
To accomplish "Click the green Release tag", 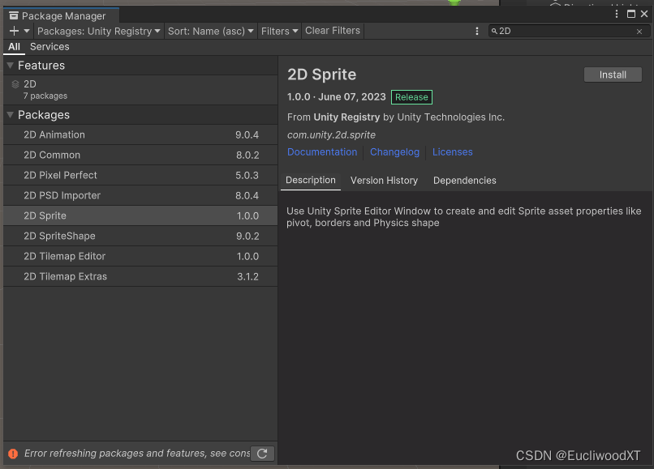I will pos(411,97).
